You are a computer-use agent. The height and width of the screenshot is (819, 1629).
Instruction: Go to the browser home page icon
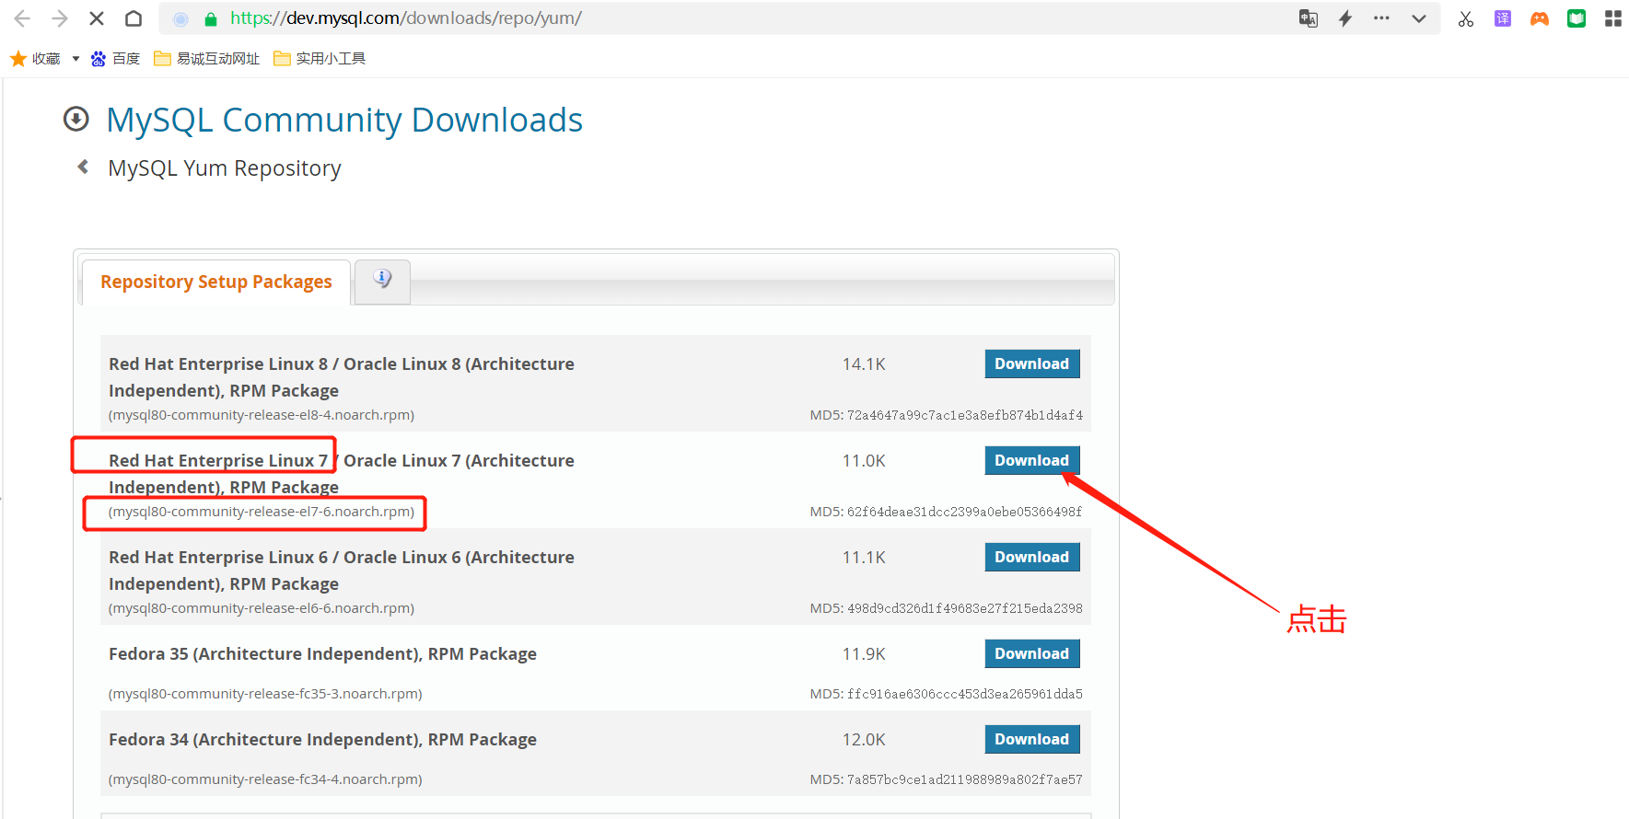pyautogui.click(x=134, y=18)
